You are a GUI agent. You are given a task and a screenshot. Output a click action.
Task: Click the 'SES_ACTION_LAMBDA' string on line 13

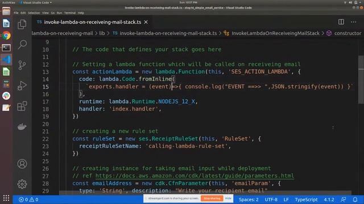[x=259, y=72]
